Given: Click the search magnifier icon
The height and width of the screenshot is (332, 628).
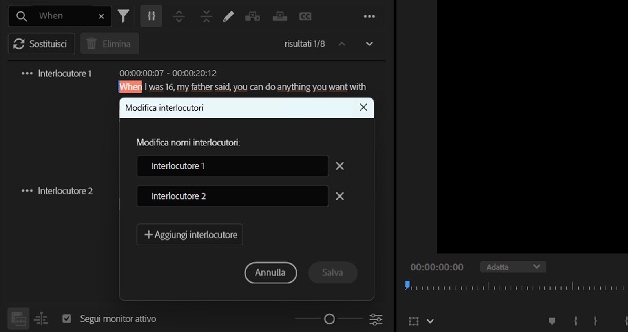Looking at the screenshot, I should click(x=22, y=16).
